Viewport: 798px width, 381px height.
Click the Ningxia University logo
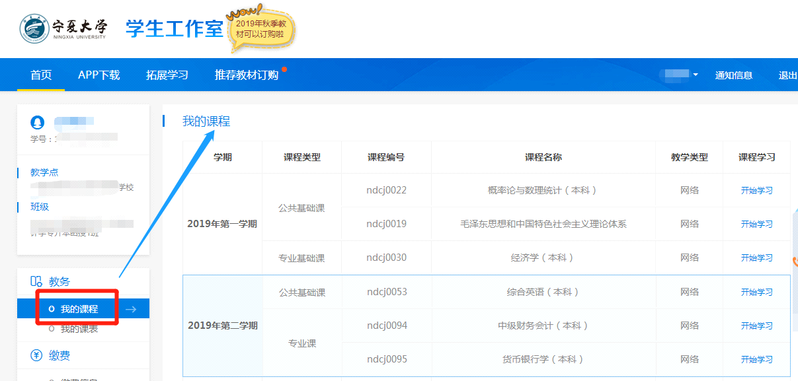[63, 28]
